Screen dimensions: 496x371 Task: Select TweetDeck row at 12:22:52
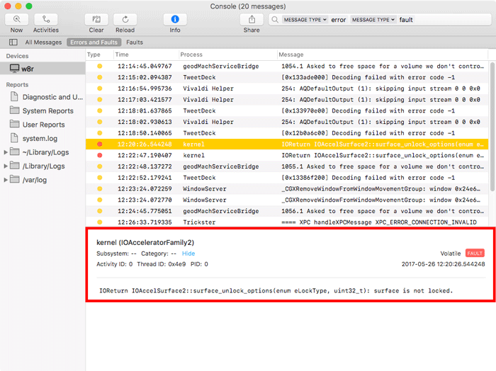287,178
